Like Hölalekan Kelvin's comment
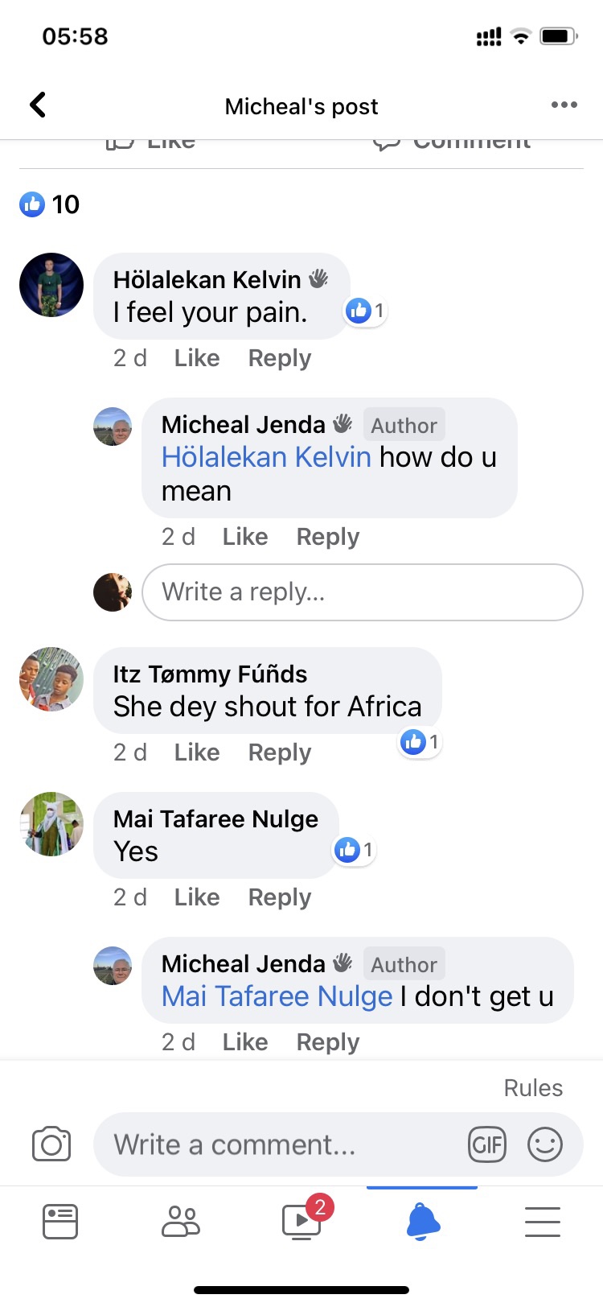Viewport: 603px width, 1307px height. [197, 358]
